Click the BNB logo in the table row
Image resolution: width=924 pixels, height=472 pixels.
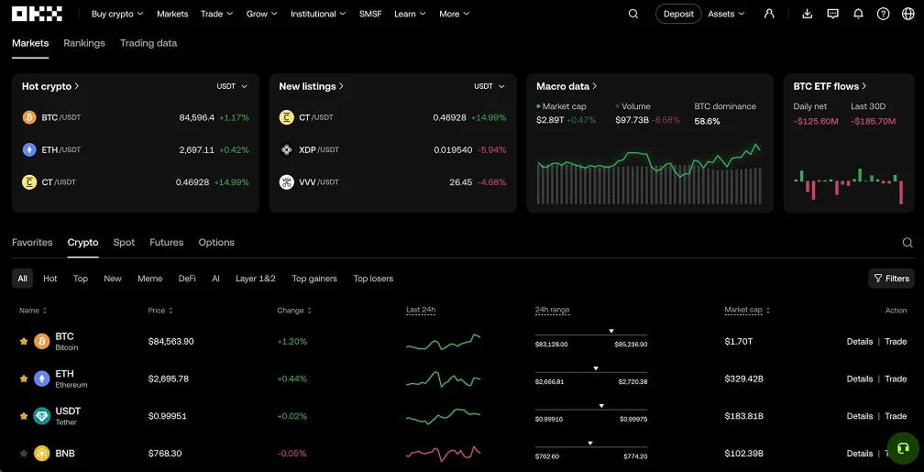[42, 453]
